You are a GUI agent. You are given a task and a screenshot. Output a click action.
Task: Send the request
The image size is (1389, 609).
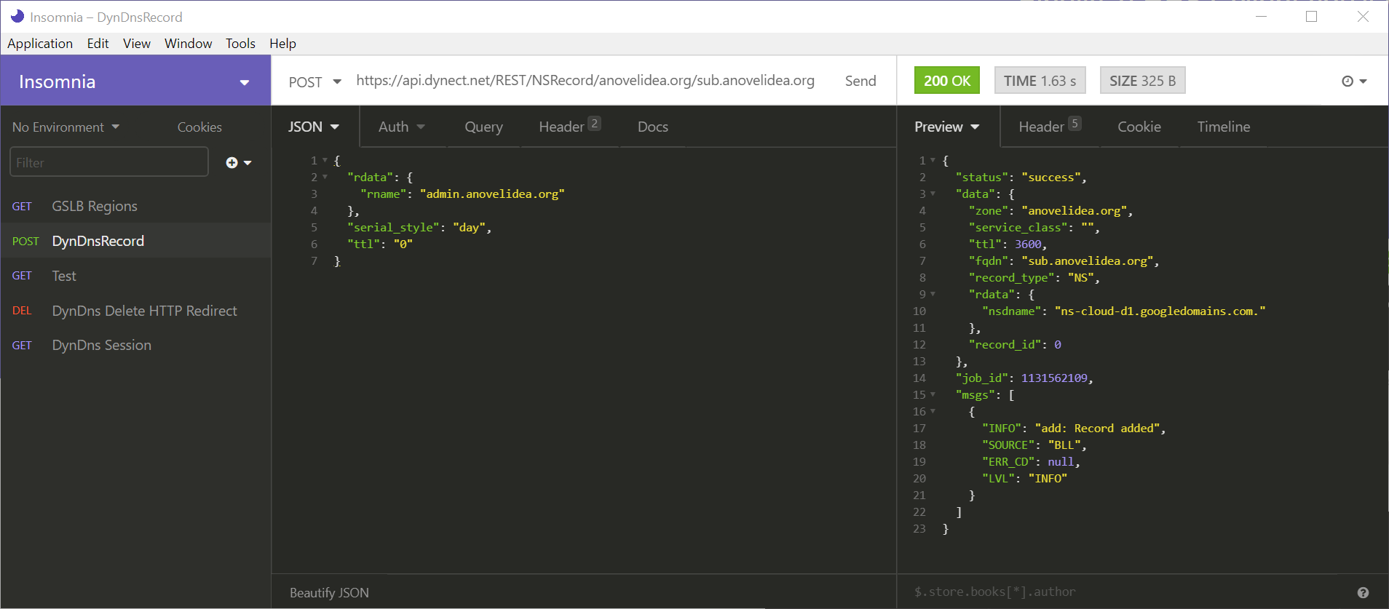tap(860, 81)
